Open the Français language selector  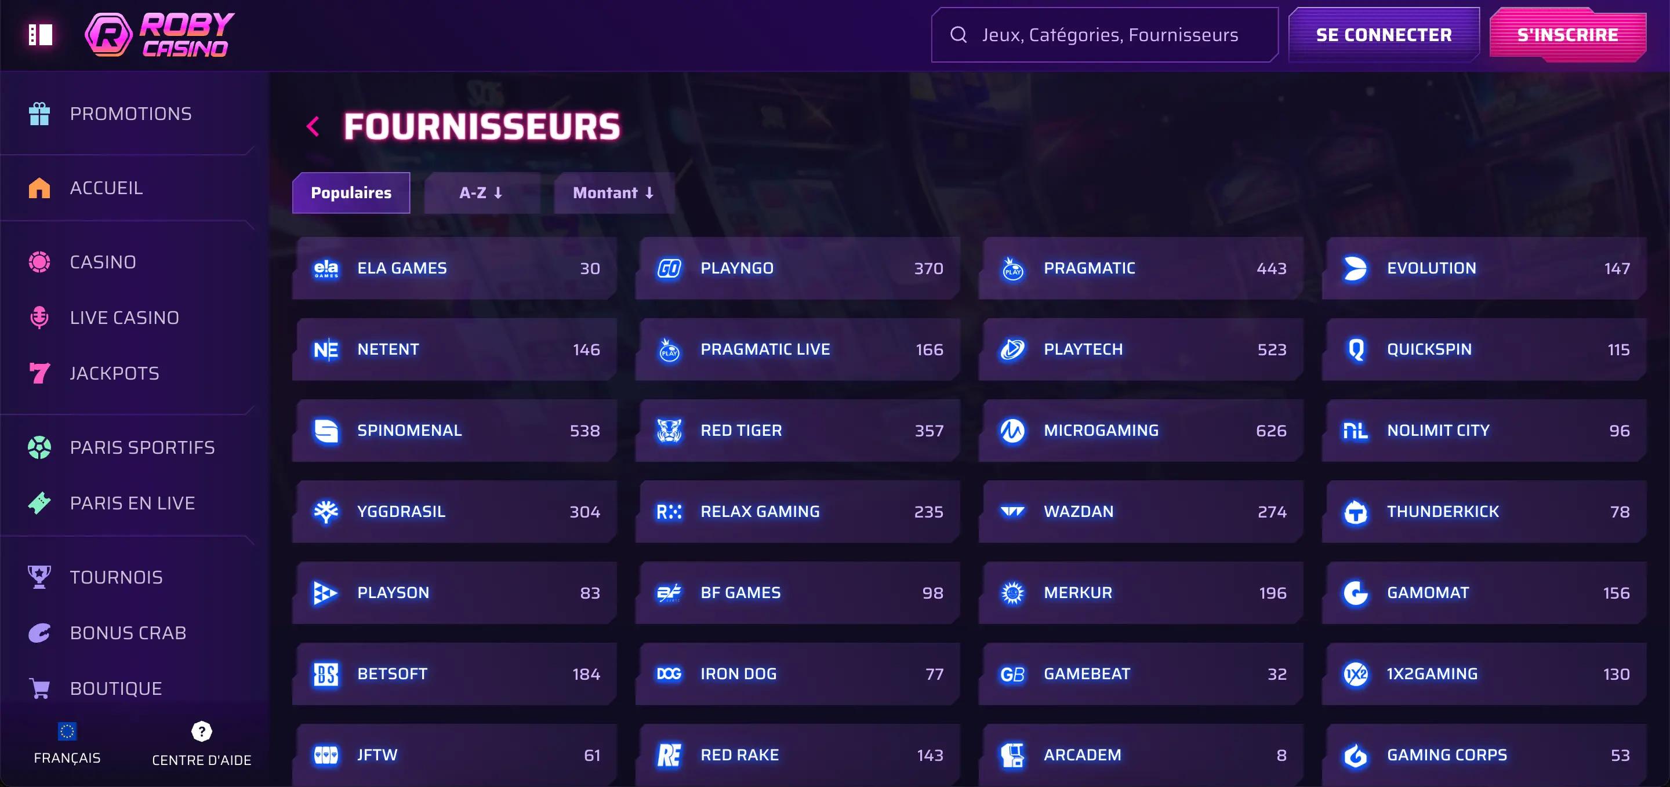(x=67, y=744)
